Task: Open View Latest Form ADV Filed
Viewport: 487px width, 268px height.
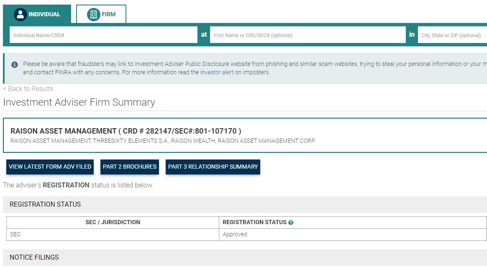Action: [50, 167]
